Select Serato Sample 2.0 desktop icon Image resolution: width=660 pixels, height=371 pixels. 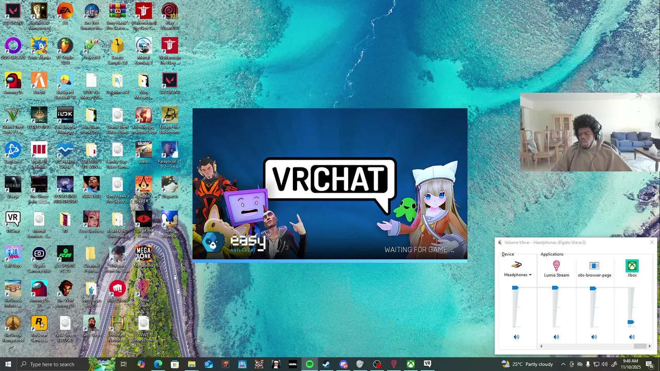118,50
